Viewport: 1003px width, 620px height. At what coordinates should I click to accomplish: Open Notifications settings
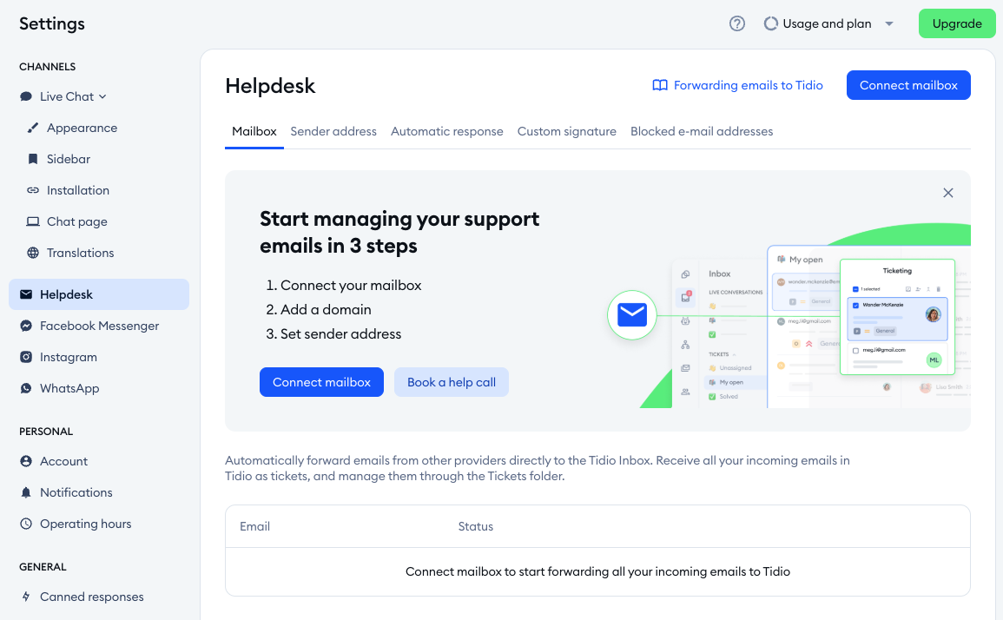(x=76, y=492)
